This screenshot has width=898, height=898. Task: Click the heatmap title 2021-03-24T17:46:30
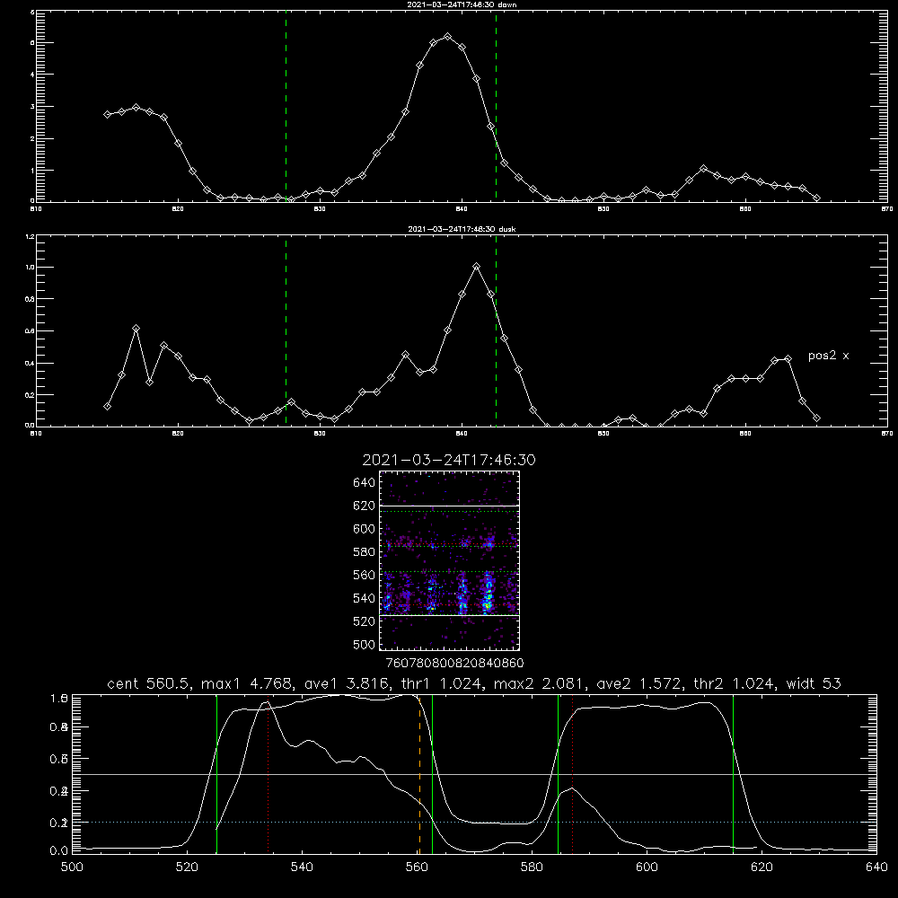tap(449, 460)
